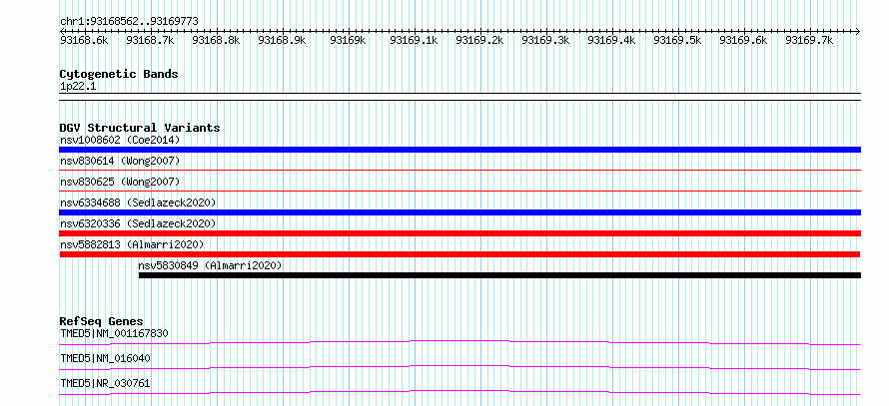Open the RefSeq Genes track title
This screenshot has height=406, width=889.
pos(102,321)
